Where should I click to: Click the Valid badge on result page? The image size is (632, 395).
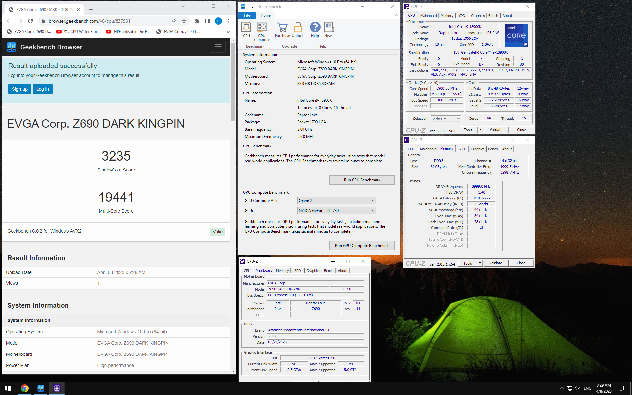click(x=218, y=232)
